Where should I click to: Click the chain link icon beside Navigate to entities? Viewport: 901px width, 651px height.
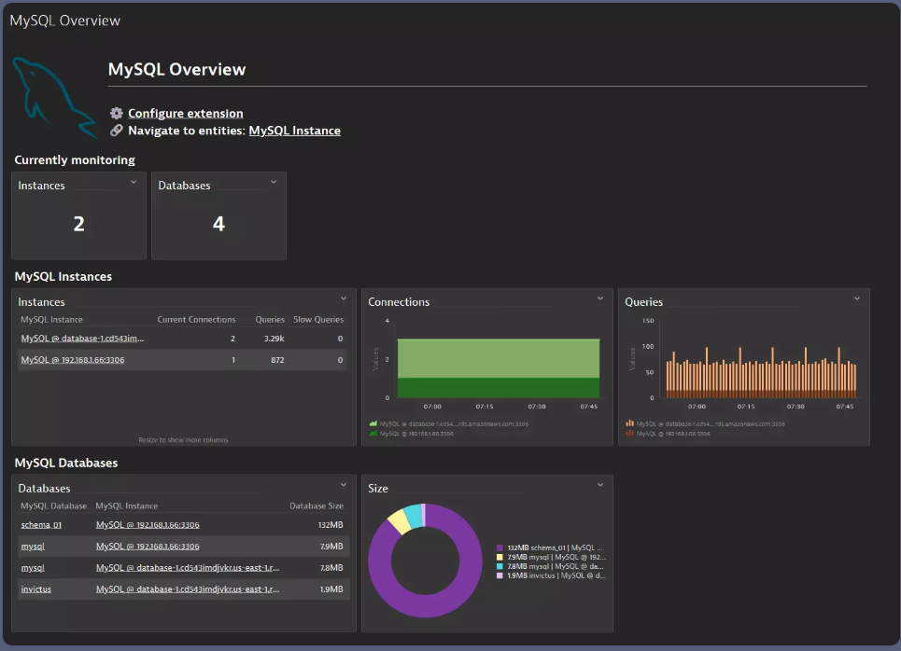coord(117,131)
